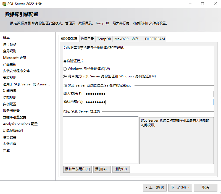Click 服务器配置 step in the left sidebar
The height and width of the screenshot is (194, 221).
[11, 111]
